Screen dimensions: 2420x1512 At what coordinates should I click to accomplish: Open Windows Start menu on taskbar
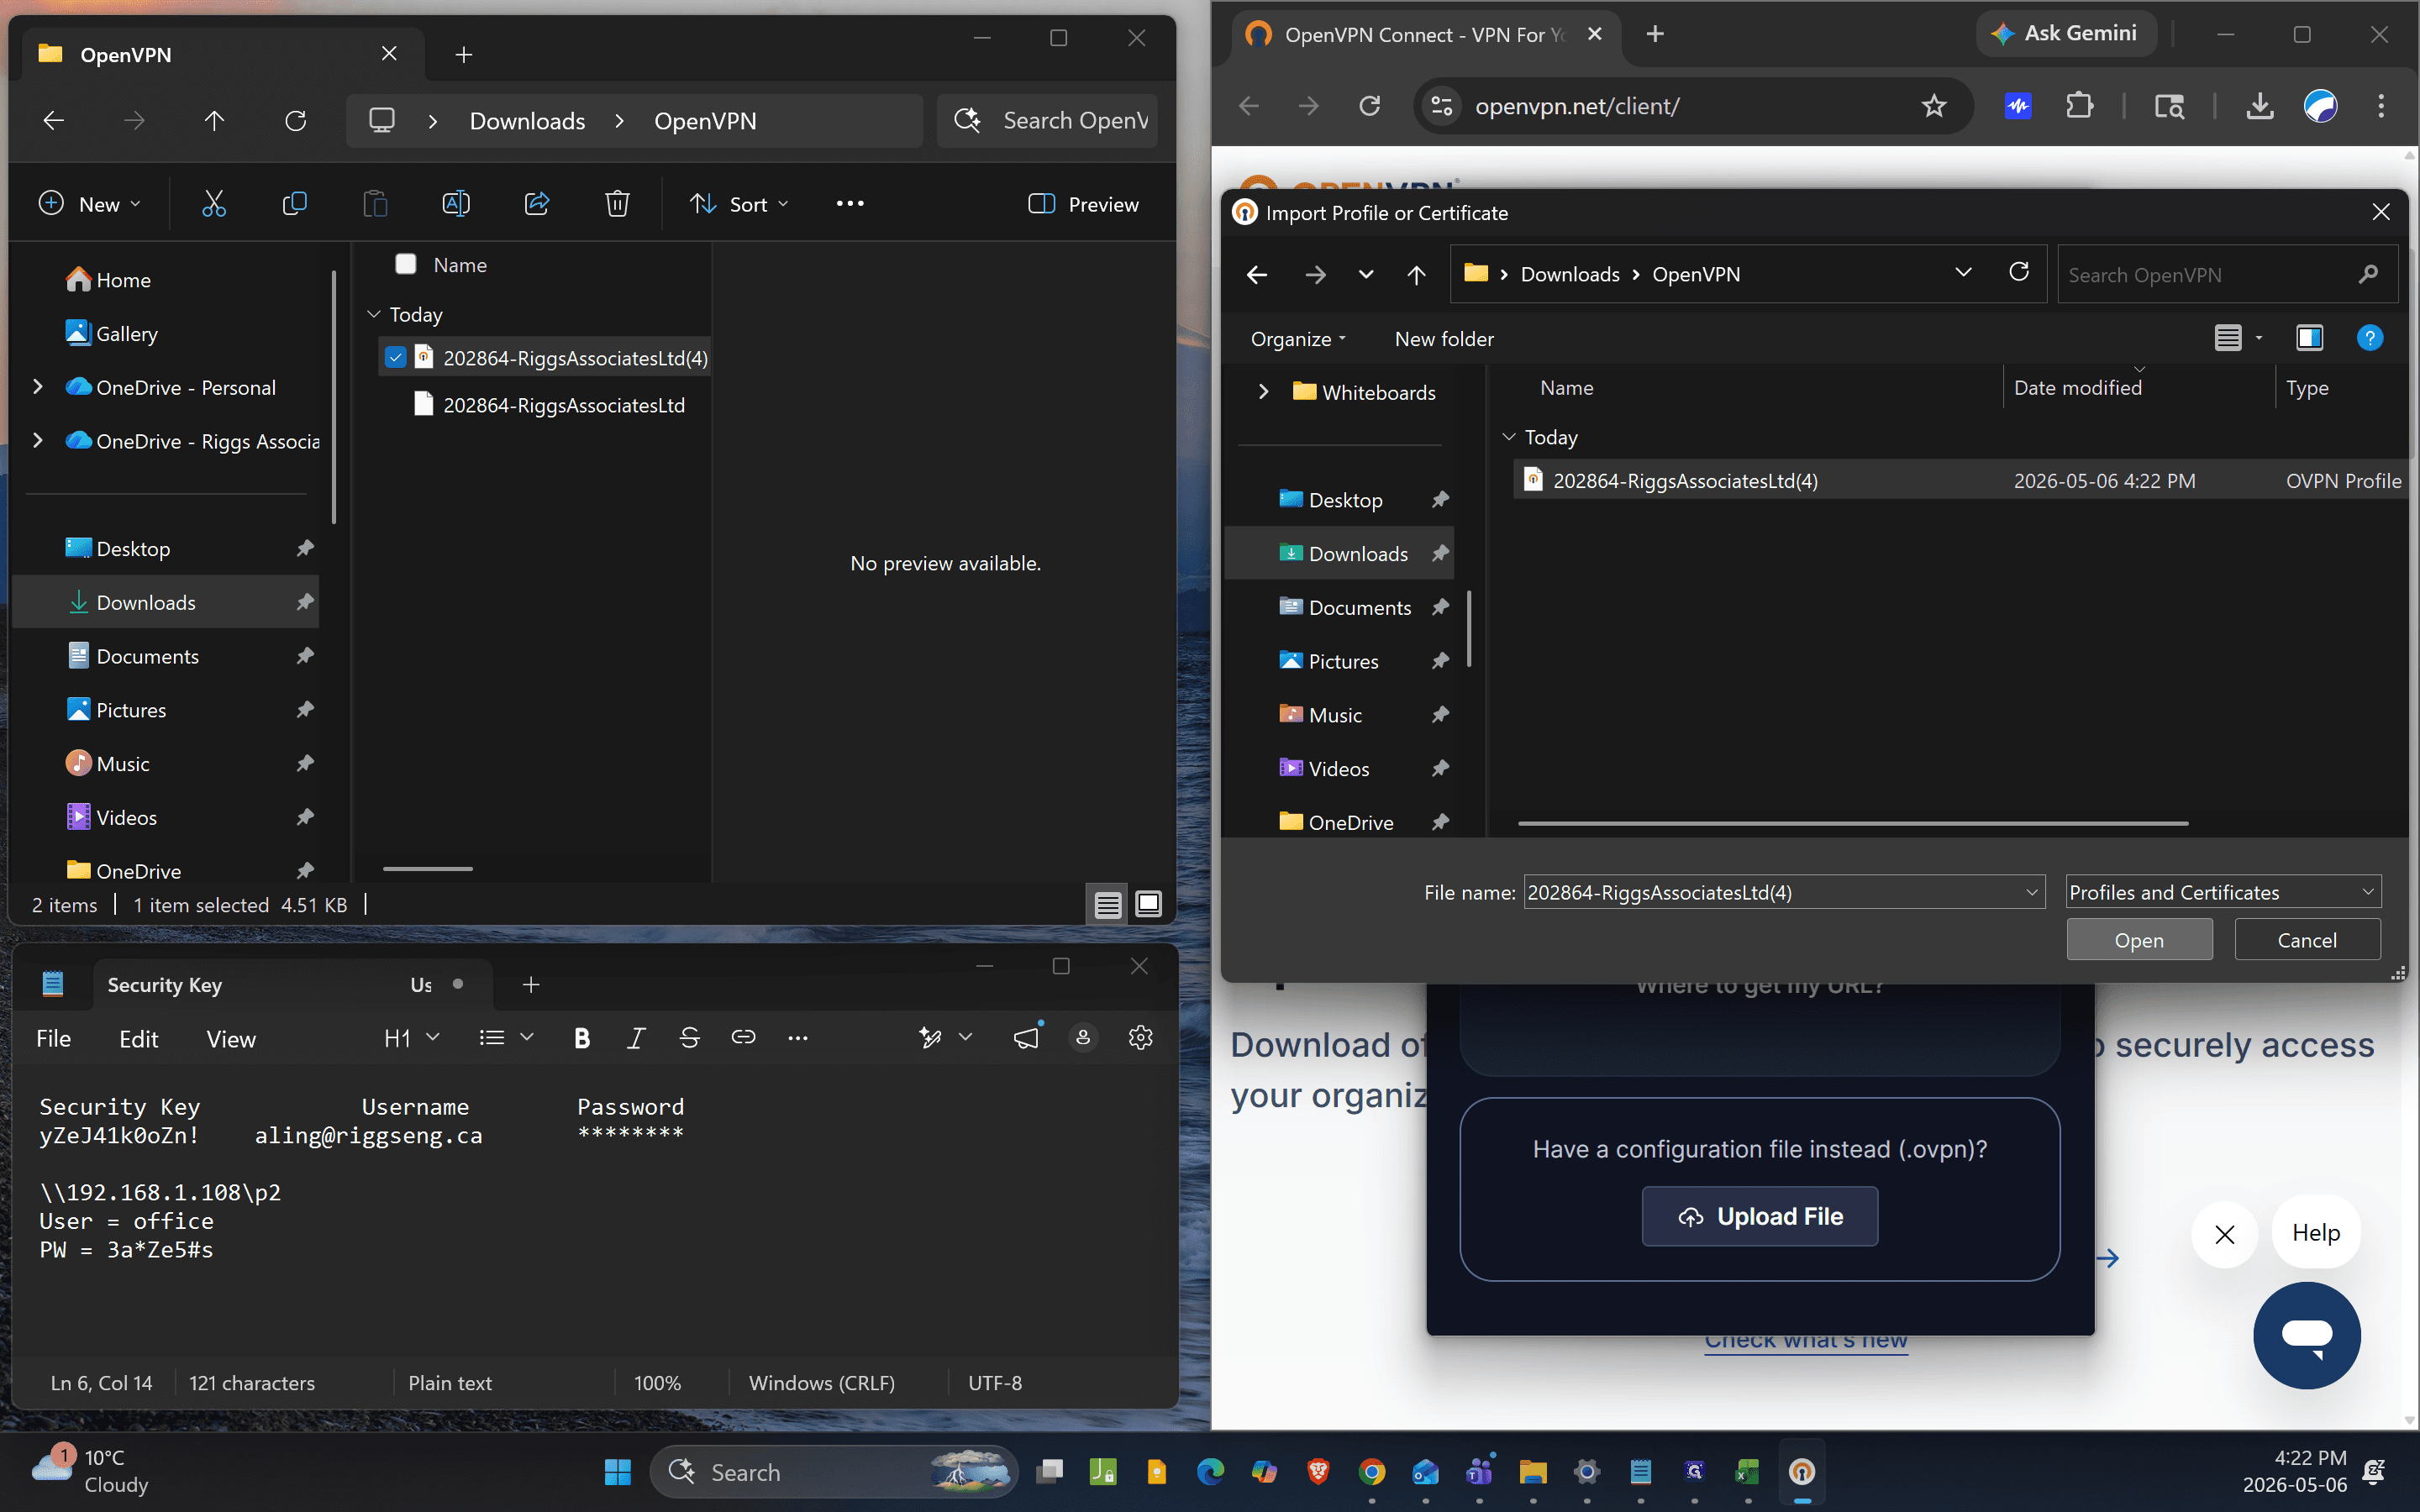618,1472
